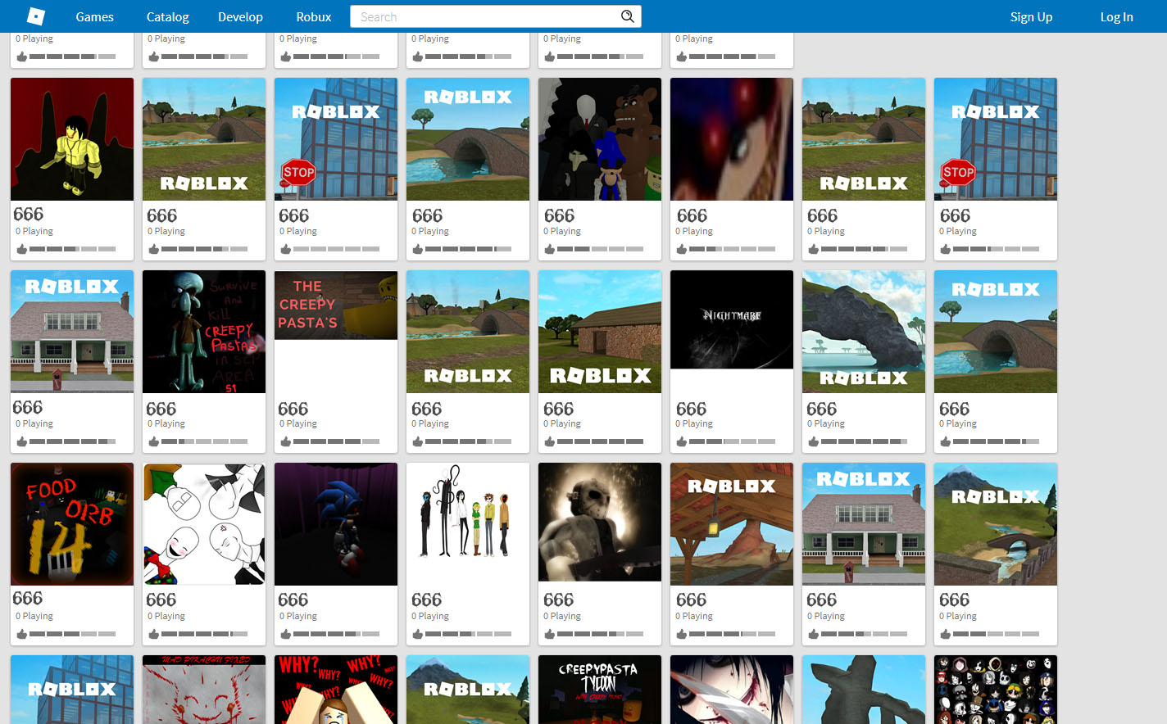Click rating bar on the Nightmare card
The width and height of the screenshot is (1167, 724).
pos(732,441)
